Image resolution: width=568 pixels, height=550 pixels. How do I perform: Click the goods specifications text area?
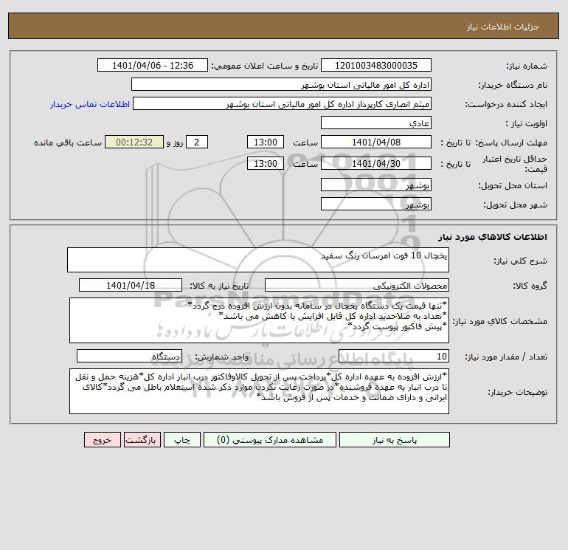point(259,320)
